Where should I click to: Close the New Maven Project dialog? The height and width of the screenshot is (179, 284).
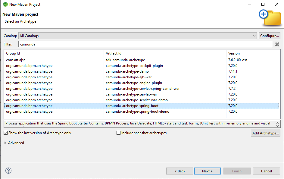pos(276,4)
